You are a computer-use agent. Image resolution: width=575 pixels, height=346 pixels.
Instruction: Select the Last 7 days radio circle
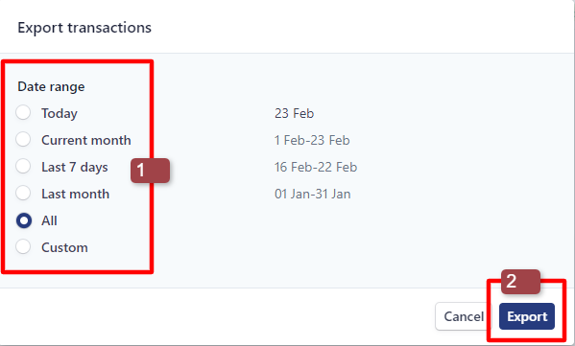23,166
